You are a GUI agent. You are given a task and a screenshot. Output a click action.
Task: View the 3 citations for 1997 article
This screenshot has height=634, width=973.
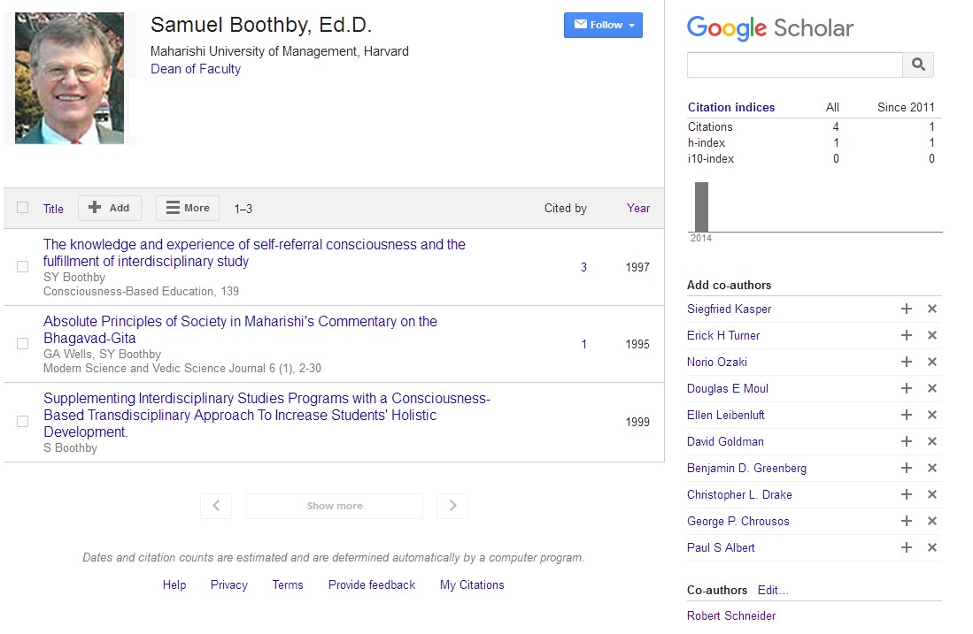click(x=583, y=267)
